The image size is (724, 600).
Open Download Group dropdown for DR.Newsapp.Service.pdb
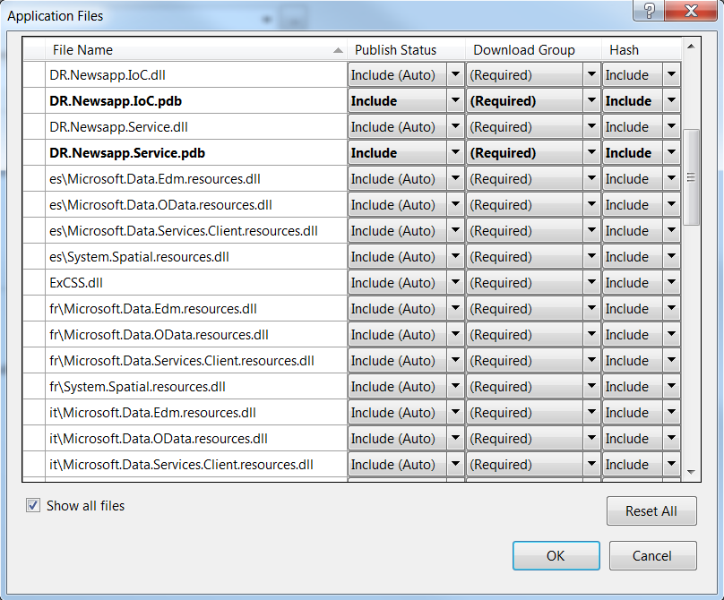click(x=591, y=152)
